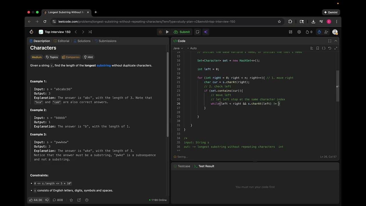Open the code format lines icon
This screenshot has width=366, height=206.
click(312, 48)
